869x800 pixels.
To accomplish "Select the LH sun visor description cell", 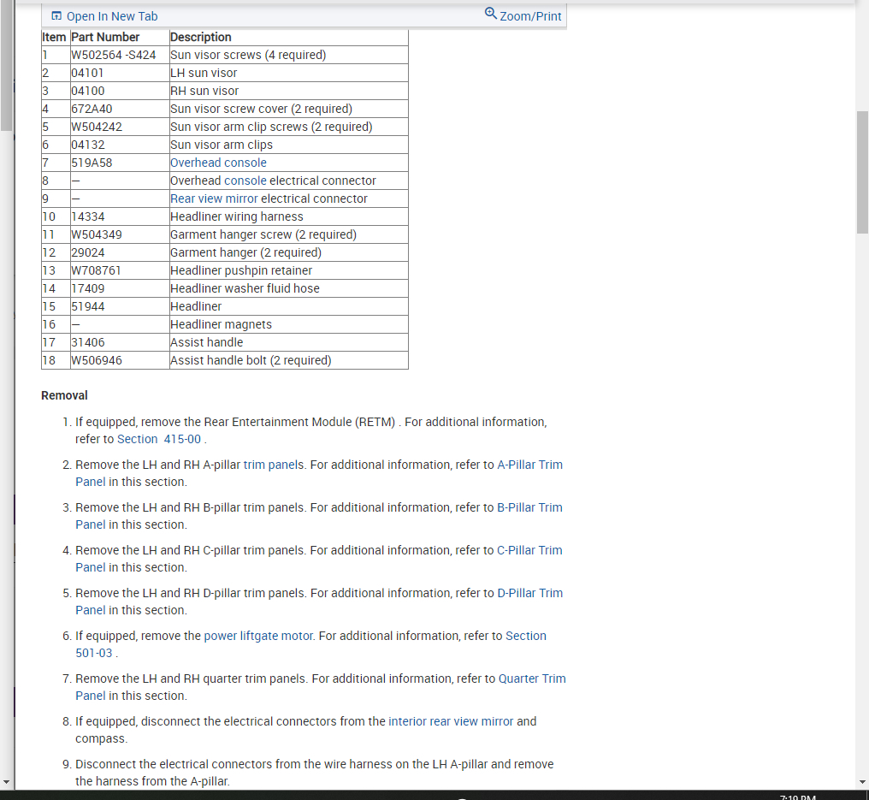I will pyautogui.click(x=289, y=73).
